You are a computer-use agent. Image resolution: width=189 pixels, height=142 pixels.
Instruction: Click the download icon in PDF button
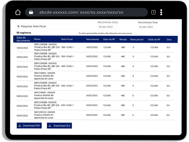click(20, 126)
